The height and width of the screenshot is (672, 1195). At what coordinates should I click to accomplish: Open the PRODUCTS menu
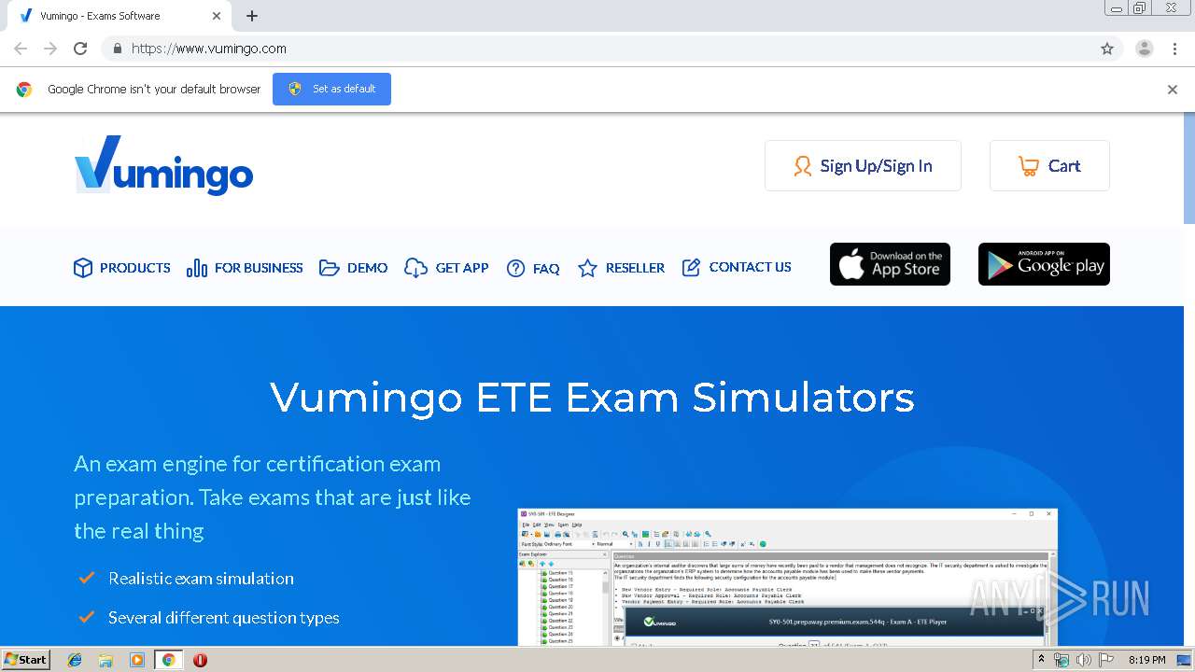coord(122,268)
